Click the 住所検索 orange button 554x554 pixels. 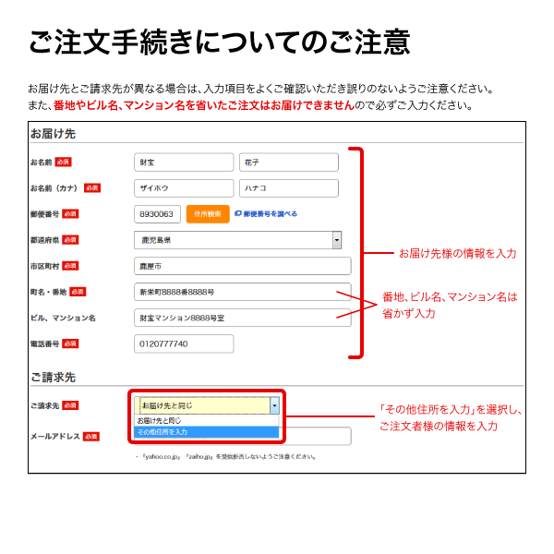(208, 214)
